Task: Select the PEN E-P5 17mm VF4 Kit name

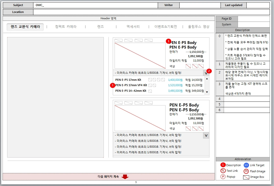Action: click(131, 85)
